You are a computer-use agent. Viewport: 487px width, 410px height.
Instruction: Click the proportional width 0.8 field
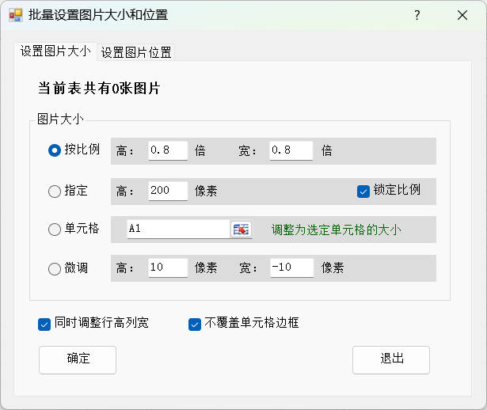click(x=291, y=150)
